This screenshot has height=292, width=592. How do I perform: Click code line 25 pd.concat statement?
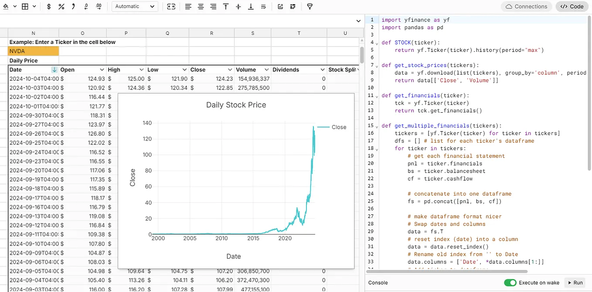pyautogui.click(x=455, y=201)
